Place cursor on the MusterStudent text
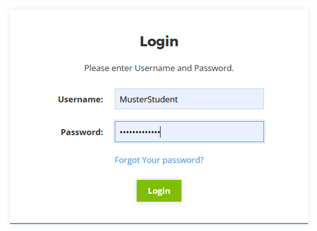 click(149, 99)
